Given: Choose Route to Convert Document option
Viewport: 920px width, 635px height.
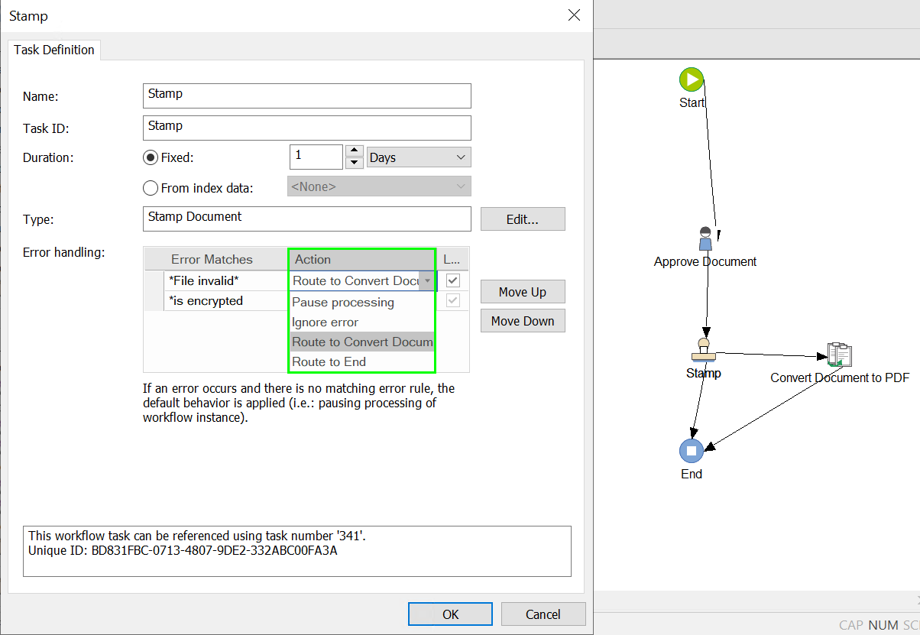Looking at the screenshot, I should pyautogui.click(x=362, y=342).
